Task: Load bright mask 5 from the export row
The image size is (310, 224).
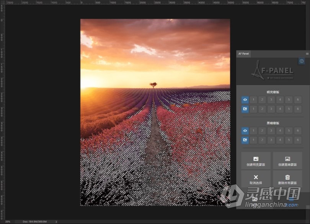Action: [x=289, y=109]
